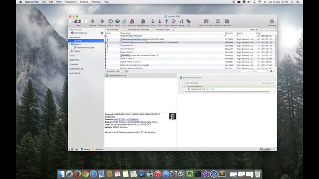Select the Uncommitted changes row
This screenshot has width=319, height=179.
coord(189,36)
